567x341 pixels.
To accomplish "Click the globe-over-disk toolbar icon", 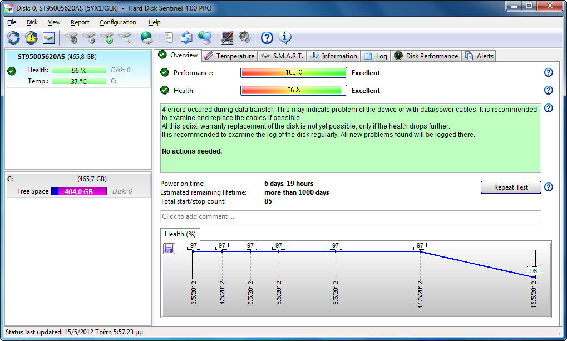I will coord(147,38).
